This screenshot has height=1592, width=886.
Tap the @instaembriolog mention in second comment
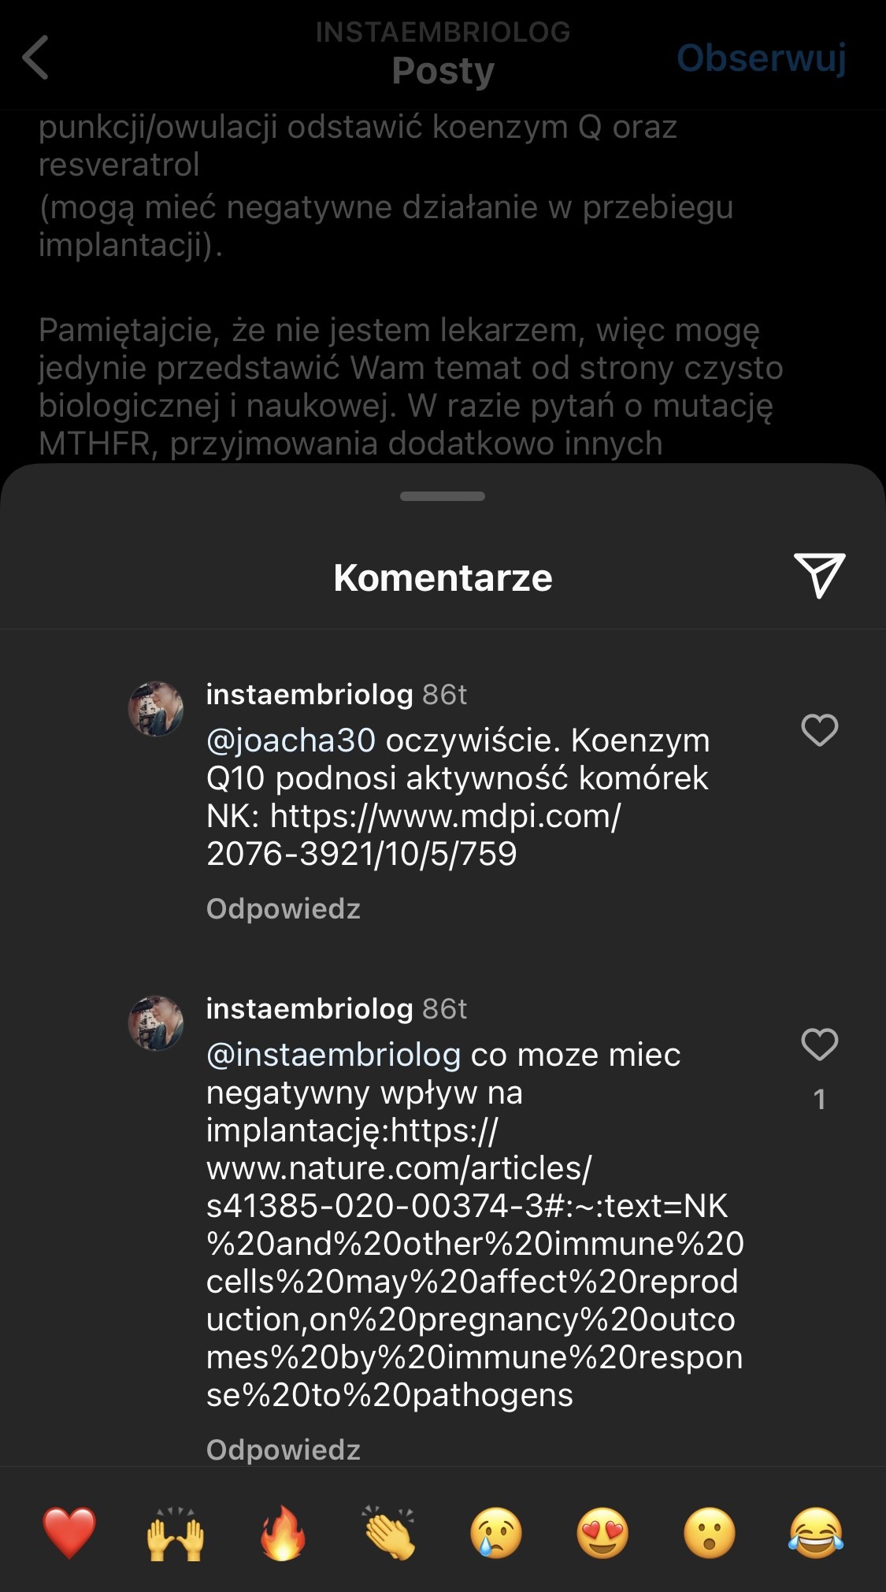pyautogui.click(x=333, y=1055)
